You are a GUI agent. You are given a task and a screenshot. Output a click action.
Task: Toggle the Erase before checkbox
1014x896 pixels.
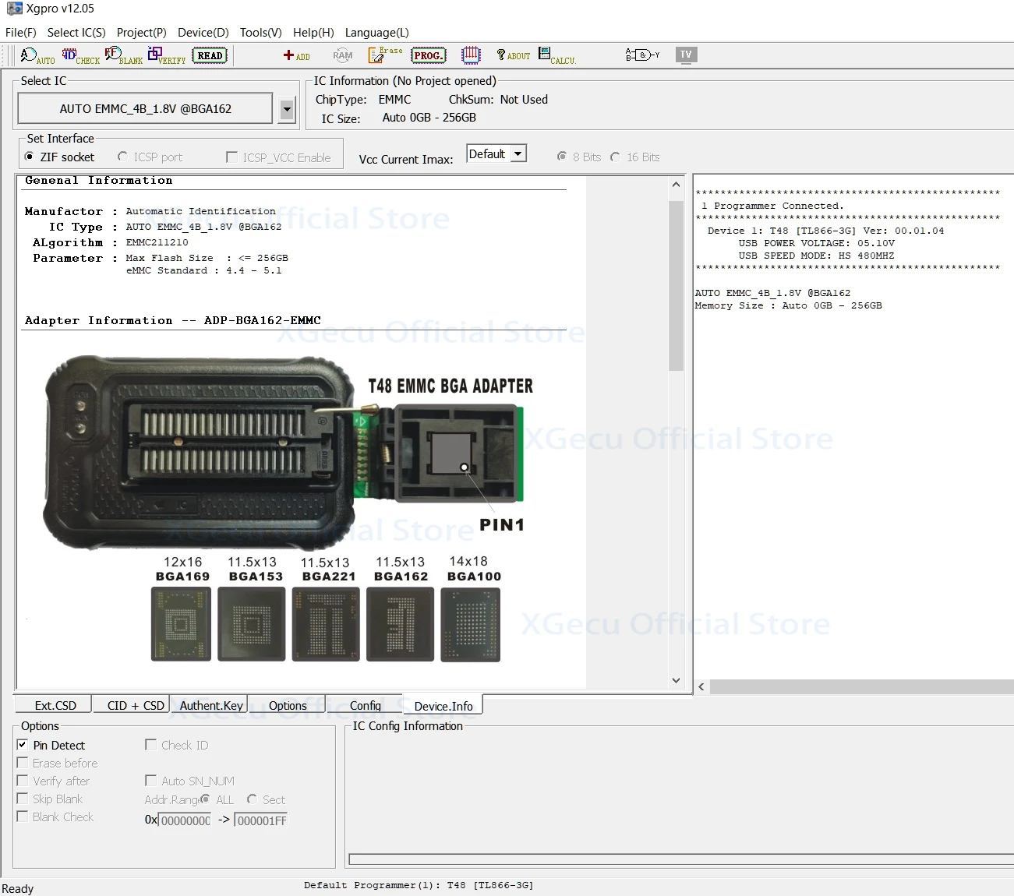point(23,763)
